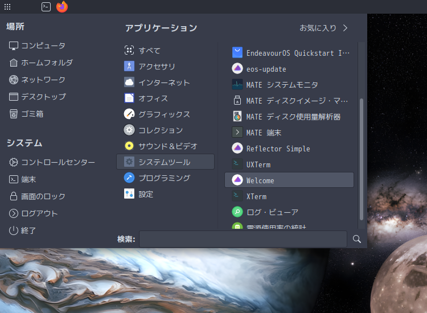427x313 pixels.
Task: Click EndeavourOS Quickstart Installer icon
Action: point(237,52)
